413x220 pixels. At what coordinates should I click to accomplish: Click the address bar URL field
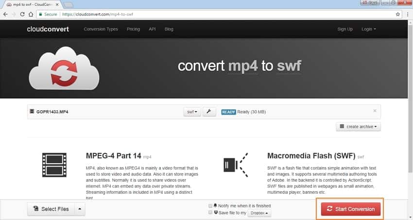pyautogui.click(x=219, y=14)
